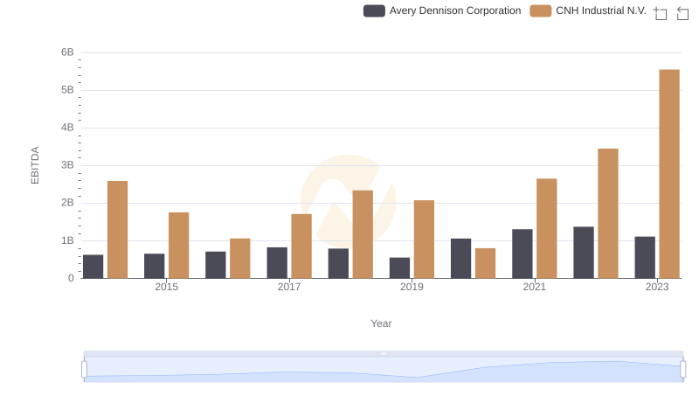The width and height of the screenshot is (699, 403).
Task: Click the 2015 x-axis label
Action: click(x=166, y=287)
